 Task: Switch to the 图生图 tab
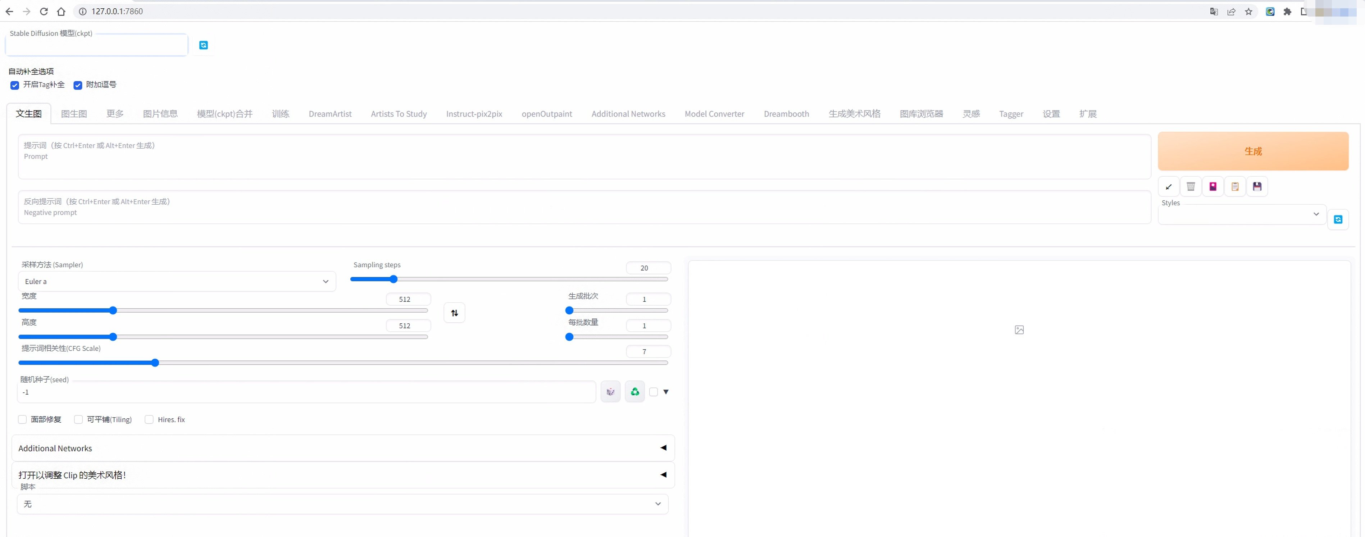(74, 114)
